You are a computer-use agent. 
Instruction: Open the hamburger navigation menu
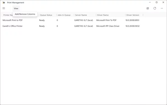coord(4,8)
